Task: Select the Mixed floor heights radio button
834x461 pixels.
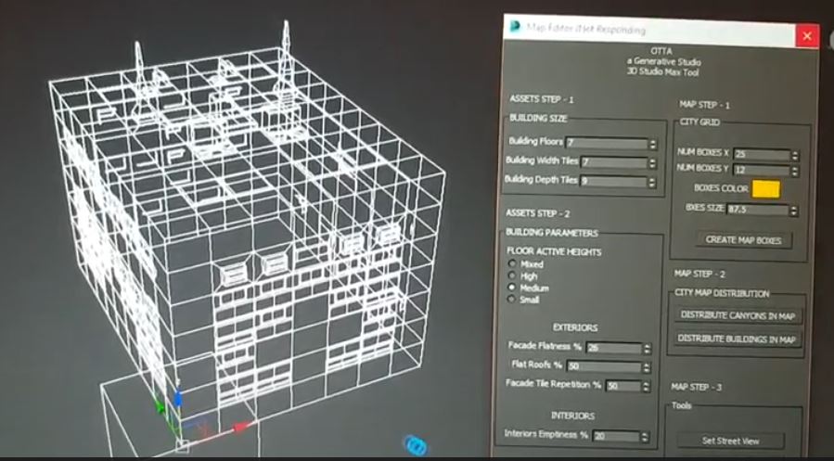Action: [x=512, y=263]
